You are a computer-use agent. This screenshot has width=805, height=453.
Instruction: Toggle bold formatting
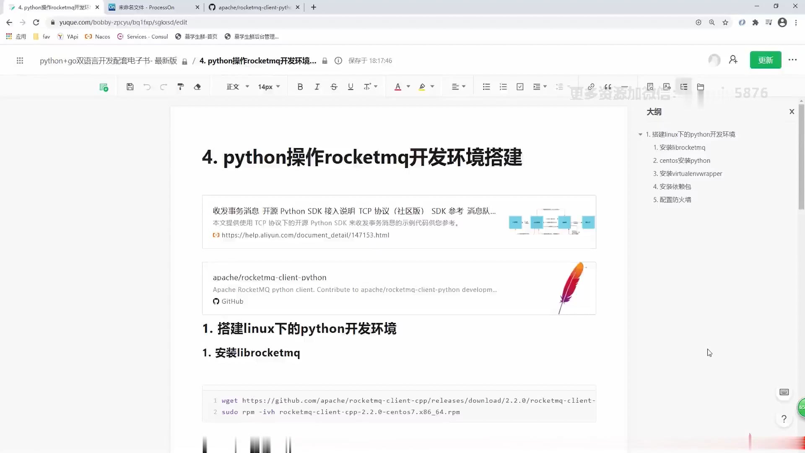(300, 86)
